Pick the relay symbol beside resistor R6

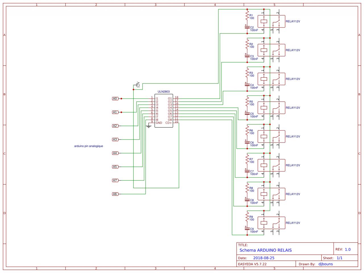coord(271,136)
